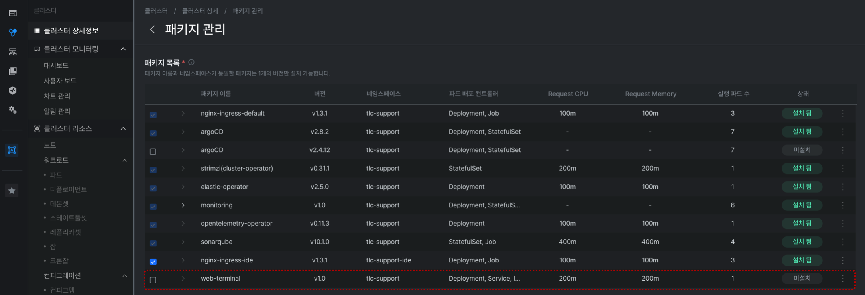Open more options for nginx-ingress-default row
Viewport: 865px width, 295px height.
[x=843, y=114]
